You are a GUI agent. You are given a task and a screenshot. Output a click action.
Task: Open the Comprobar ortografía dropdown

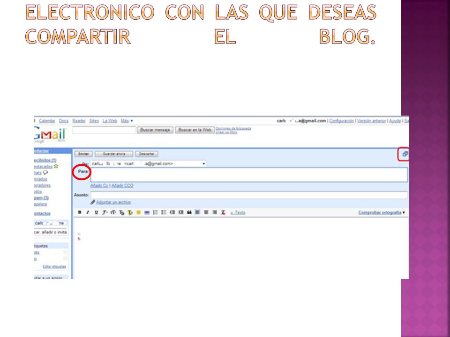point(382,212)
